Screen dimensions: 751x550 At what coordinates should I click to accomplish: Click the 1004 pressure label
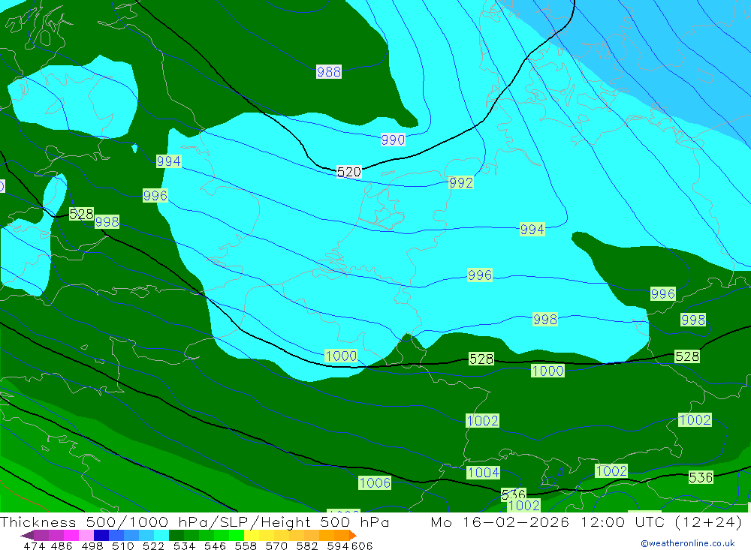tap(483, 473)
